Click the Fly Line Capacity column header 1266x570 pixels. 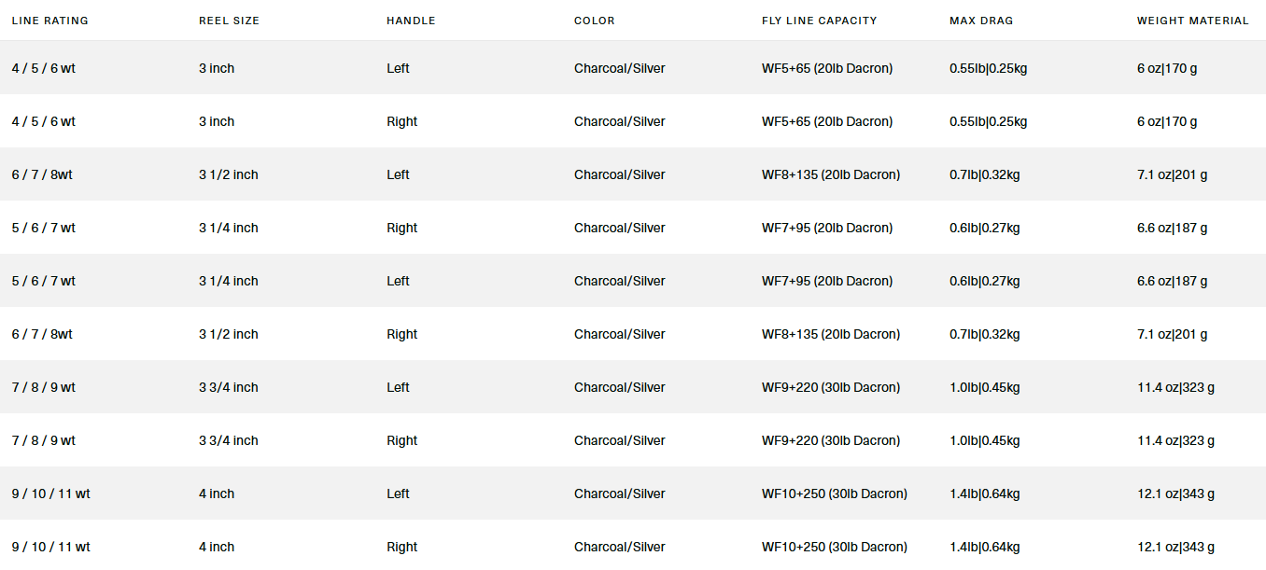click(x=819, y=21)
